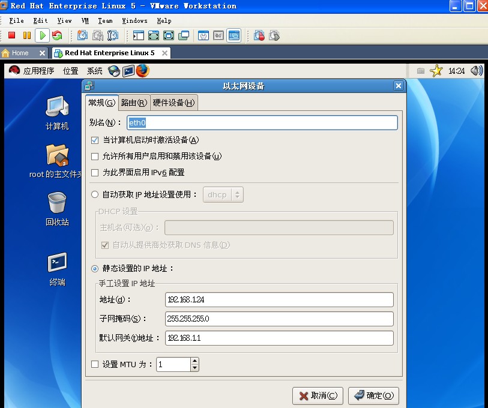Click the 别名 eth0 input field
Screen dimensions: 488x408
[x=262, y=122]
